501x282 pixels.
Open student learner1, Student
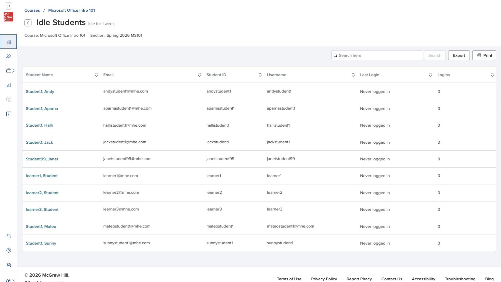click(42, 176)
